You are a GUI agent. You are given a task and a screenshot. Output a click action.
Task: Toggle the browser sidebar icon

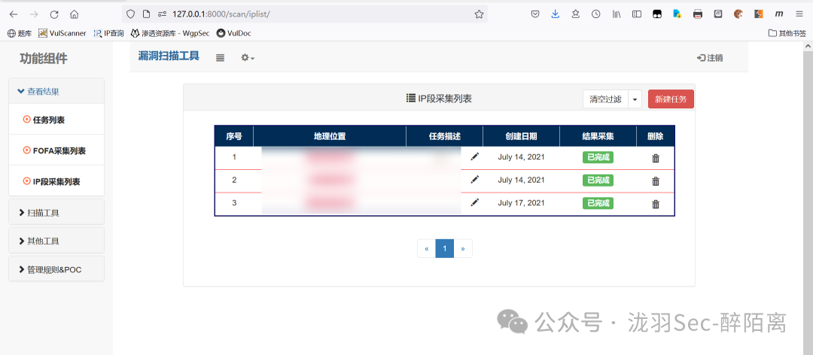(637, 14)
